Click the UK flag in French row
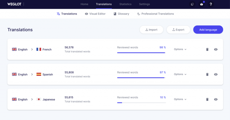The width and height of the screenshot is (230, 120). click(x=14, y=49)
